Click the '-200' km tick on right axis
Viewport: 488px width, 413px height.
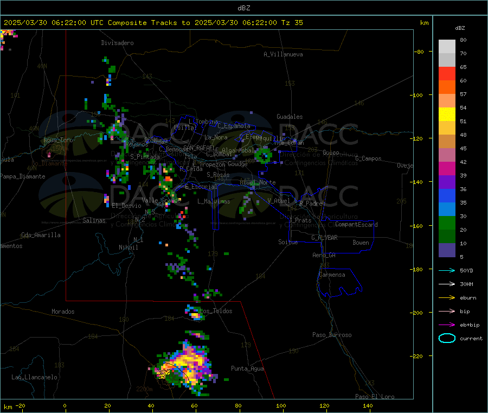click(x=416, y=313)
